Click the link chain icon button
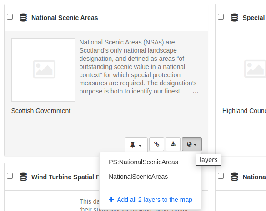This screenshot has height=211, width=266. 156,144
